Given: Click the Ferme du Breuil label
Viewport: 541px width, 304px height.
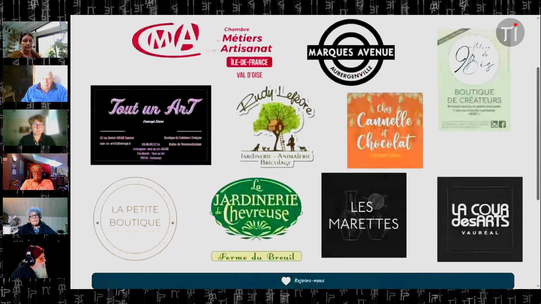Looking at the screenshot, I should (256, 256).
